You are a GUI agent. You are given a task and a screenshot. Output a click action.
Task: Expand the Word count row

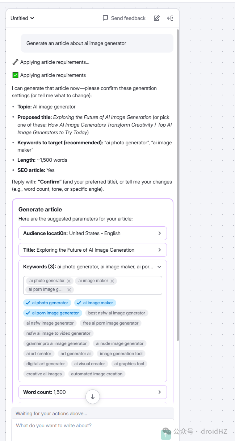[93, 392]
